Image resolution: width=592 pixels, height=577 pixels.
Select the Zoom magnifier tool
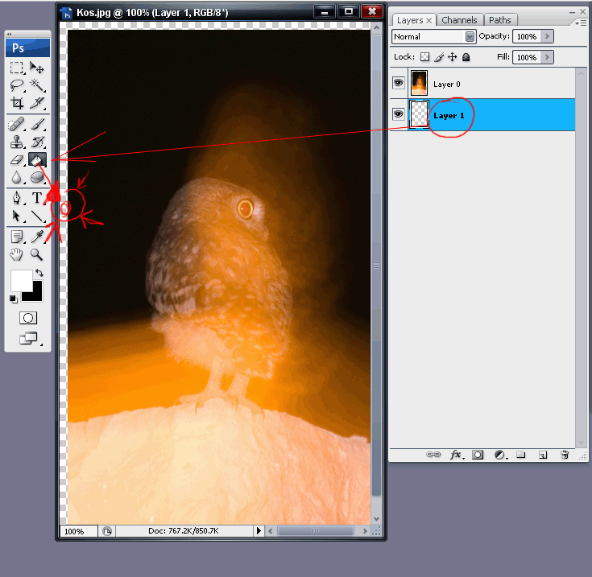click(37, 254)
